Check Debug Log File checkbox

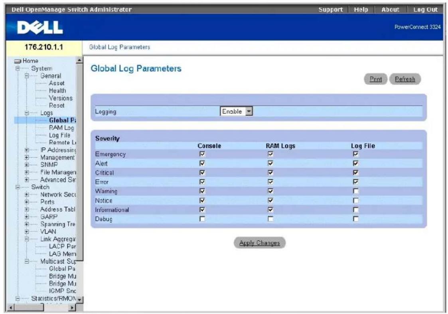355,219
